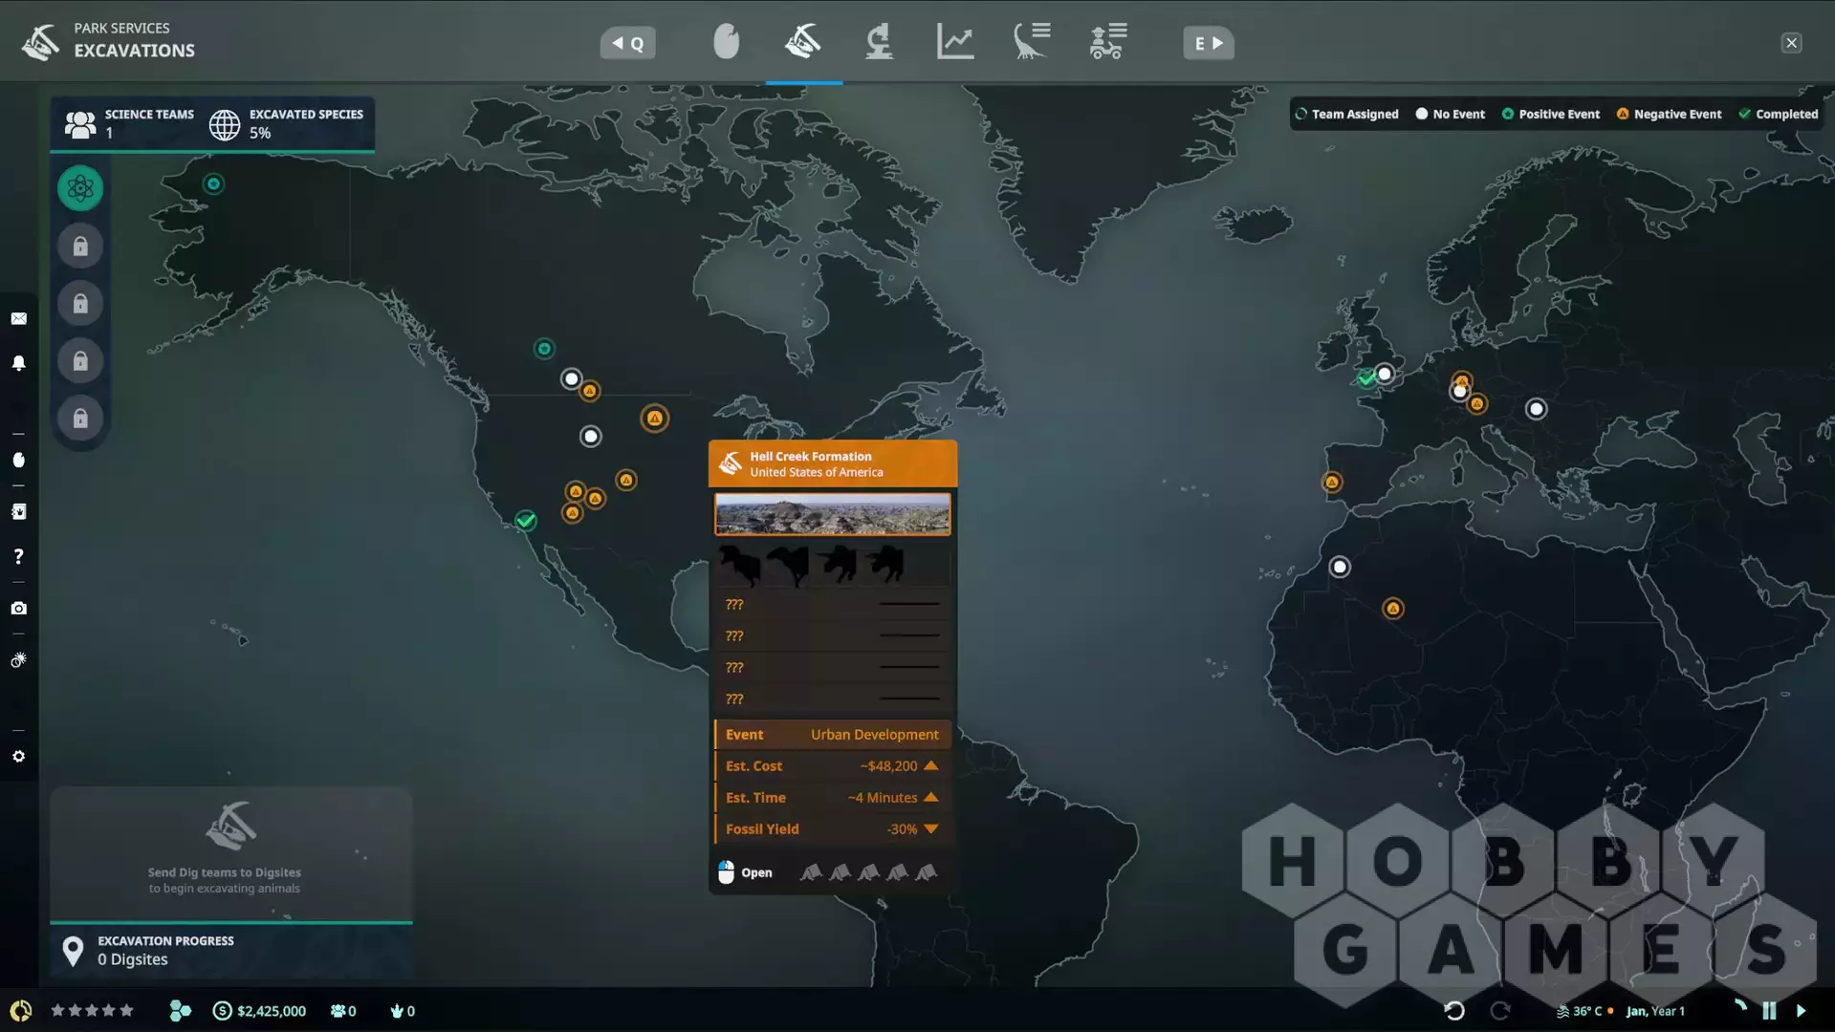Close the Excavations screen
1835x1032 pixels.
pos(1791,43)
